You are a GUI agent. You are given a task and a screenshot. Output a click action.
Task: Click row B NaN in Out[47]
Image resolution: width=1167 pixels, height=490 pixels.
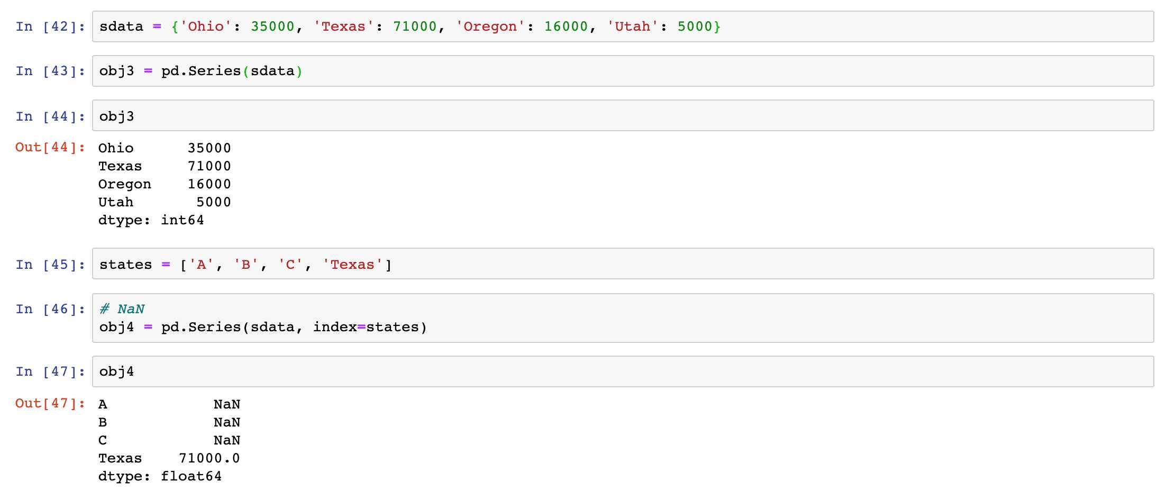169,422
